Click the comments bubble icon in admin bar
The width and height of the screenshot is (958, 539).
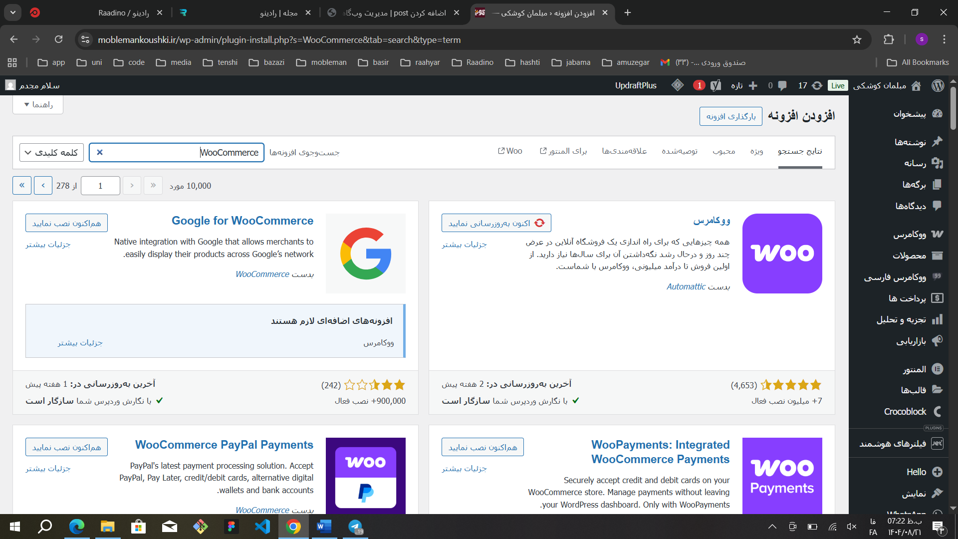pyautogui.click(x=781, y=85)
